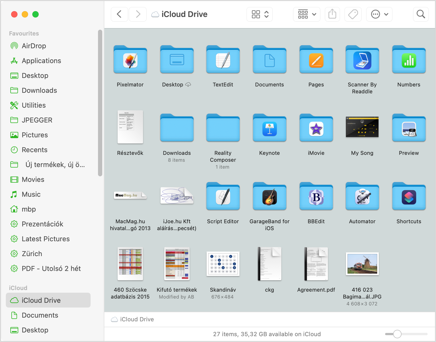Select the Skandináv calendar image
The width and height of the screenshot is (436, 342).
(x=223, y=264)
